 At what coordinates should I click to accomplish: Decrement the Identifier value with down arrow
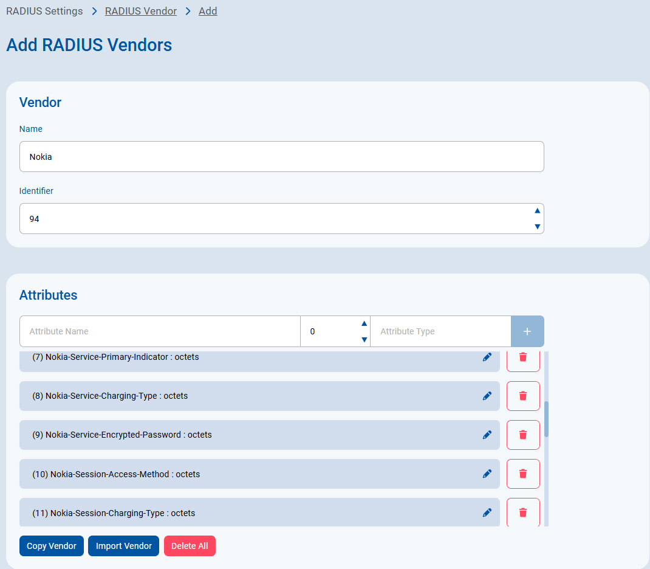click(x=537, y=227)
